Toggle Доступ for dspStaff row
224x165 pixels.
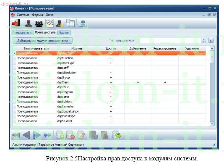click(111, 68)
